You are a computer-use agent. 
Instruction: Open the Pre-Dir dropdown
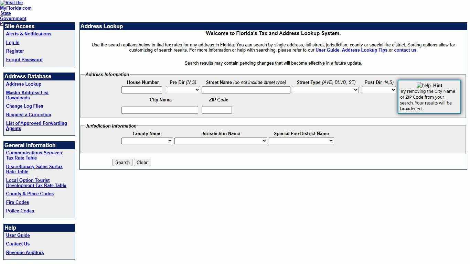pyautogui.click(x=183, y=90)
